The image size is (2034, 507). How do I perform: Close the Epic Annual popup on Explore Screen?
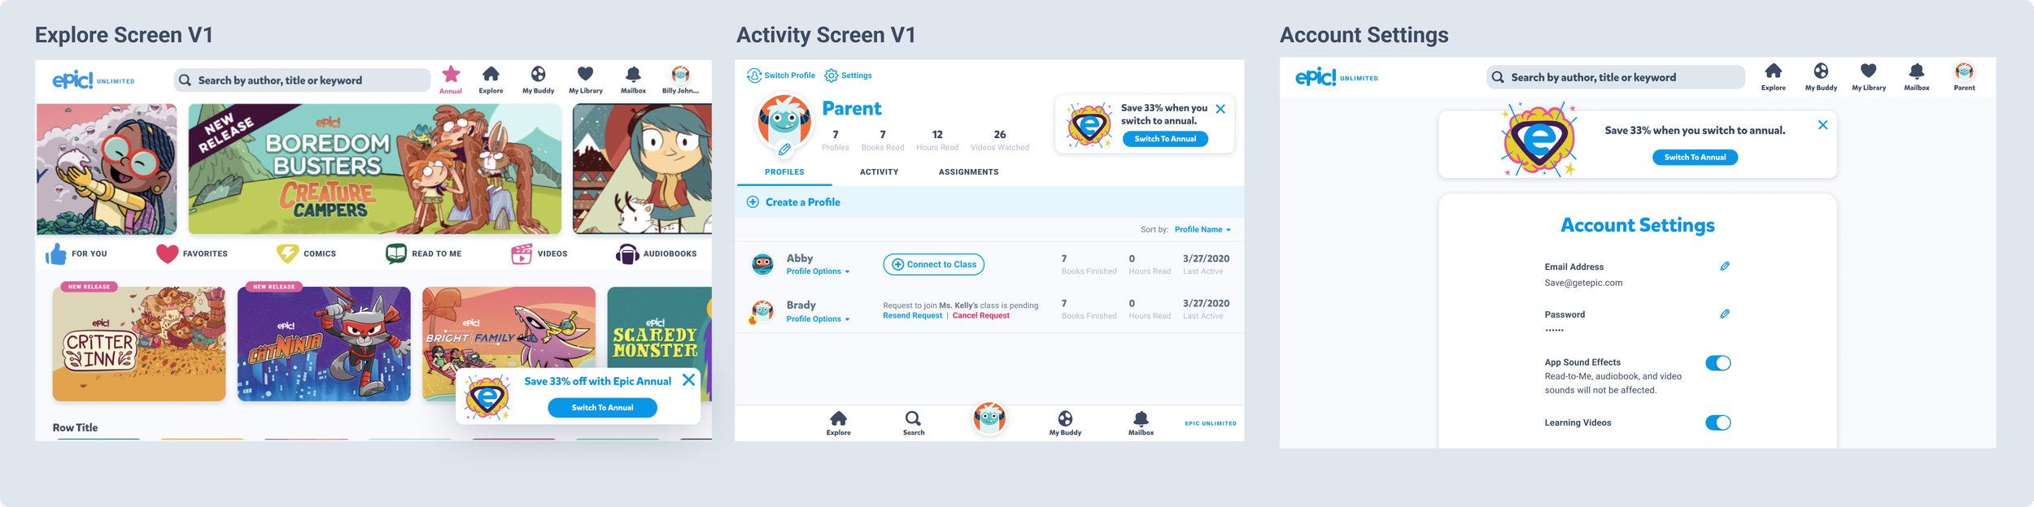(x=688, y=379)
